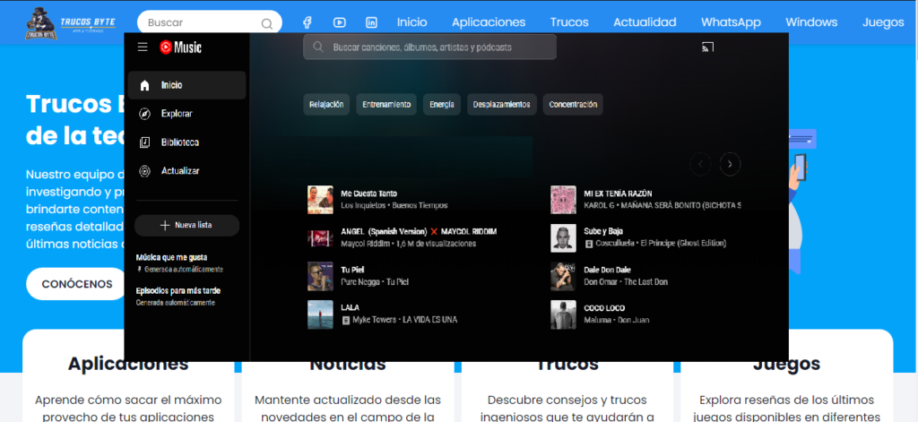
Task: Create a playlist with Nueva lista button
Action: click(x=186, y=226)
